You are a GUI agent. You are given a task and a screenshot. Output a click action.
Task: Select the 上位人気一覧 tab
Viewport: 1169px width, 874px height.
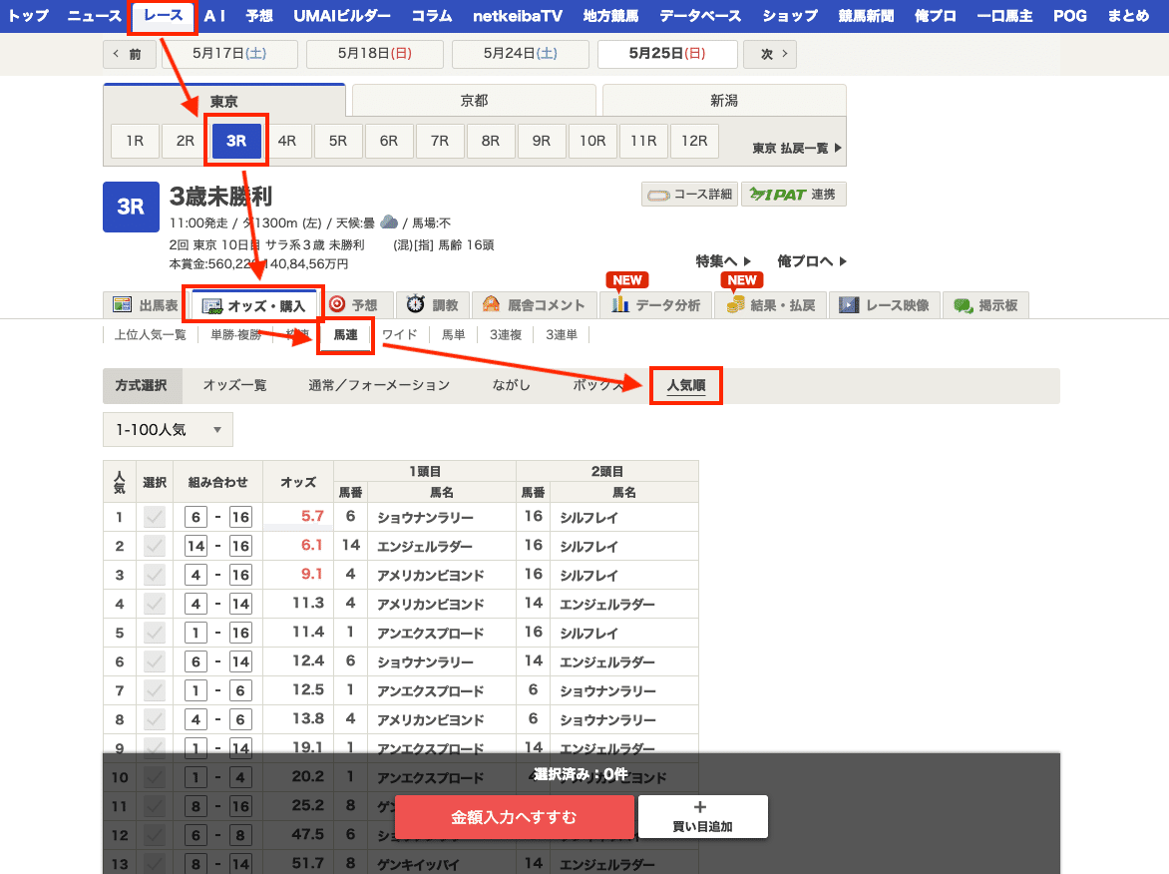pyautogui.click(x=151, y=335)
